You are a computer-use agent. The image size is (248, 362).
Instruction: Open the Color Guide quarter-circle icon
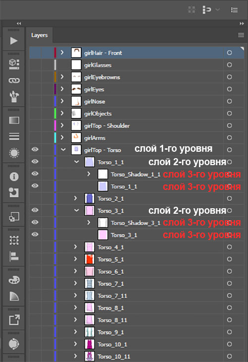pos(14,296)
